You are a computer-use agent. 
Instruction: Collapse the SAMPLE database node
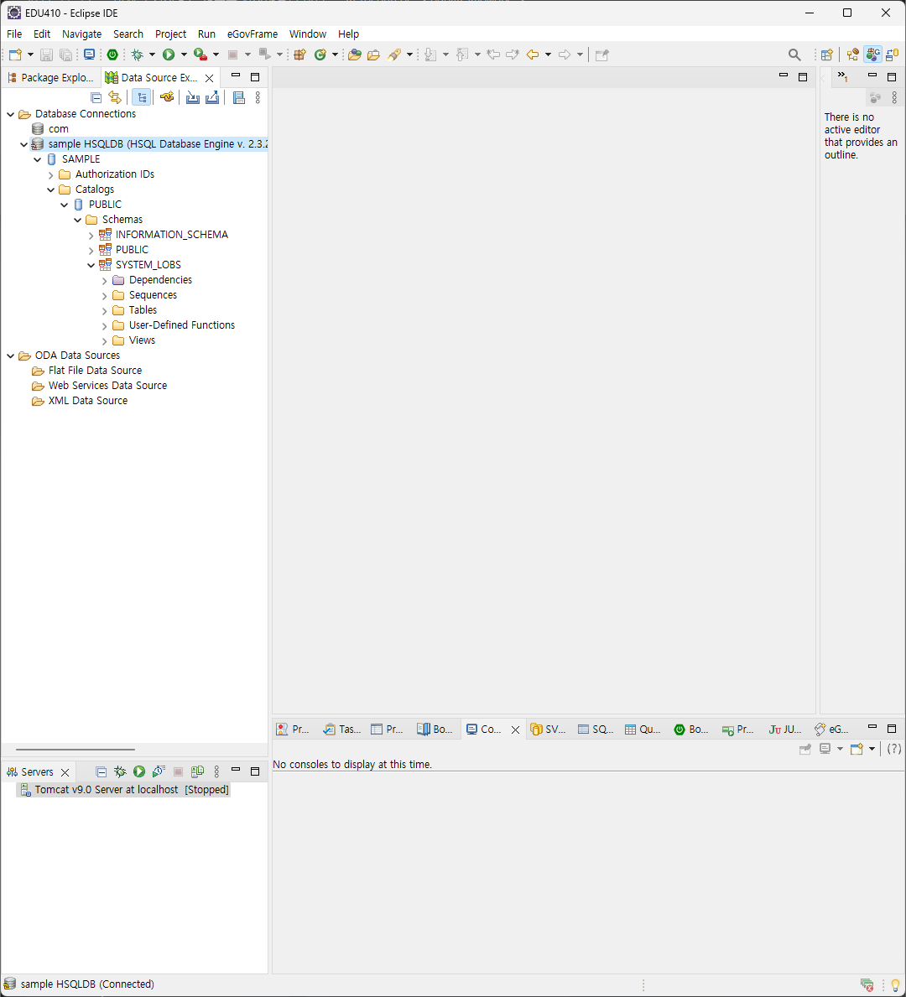coord(38,159)
